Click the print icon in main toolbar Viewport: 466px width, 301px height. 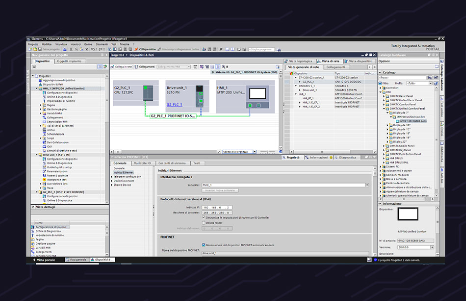tap(64, 49)
